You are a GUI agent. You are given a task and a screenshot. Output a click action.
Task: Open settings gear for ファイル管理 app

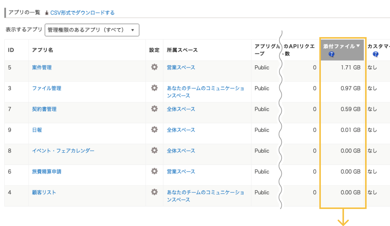[x=154, y=88]
